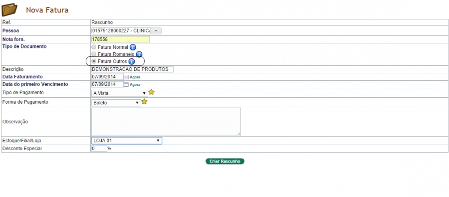Open the Pessoa combo box arrow

click(156, 30)
